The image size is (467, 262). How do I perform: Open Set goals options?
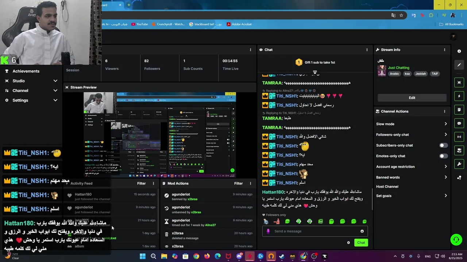tap(412, 196)
